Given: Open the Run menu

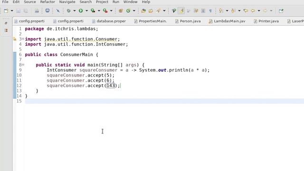Looking at the screenshot, I should pos(116,2).
